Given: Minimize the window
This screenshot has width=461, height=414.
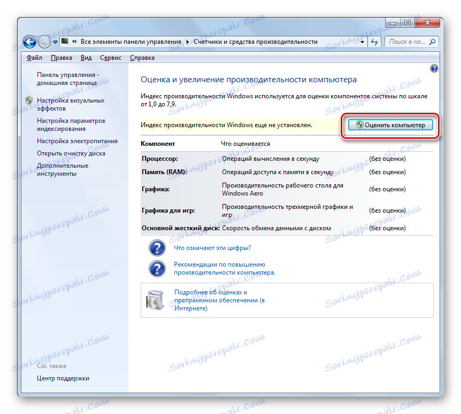Looking at the screenshot, I should (x=393, y=23).
